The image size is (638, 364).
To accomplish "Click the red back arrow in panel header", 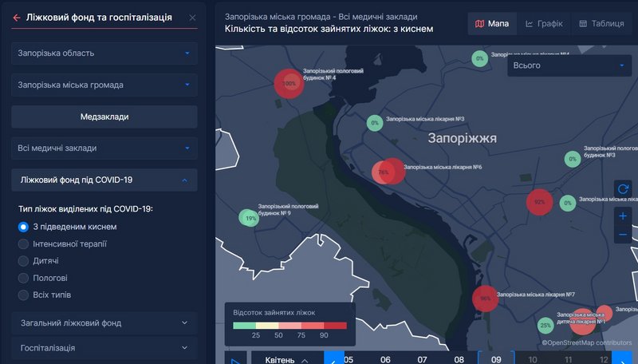I will pos(17,17).
